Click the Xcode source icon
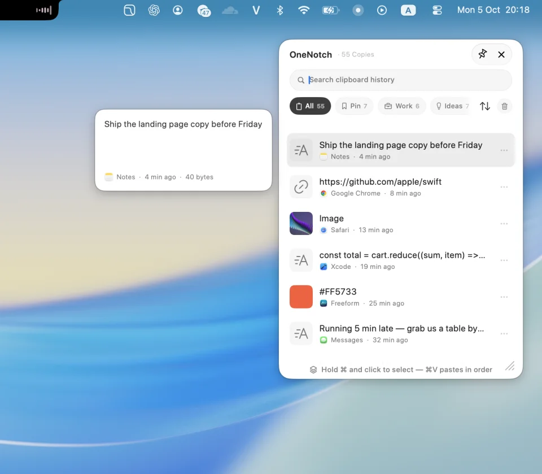Screen dimensions: 542x474 click(324, 267)
